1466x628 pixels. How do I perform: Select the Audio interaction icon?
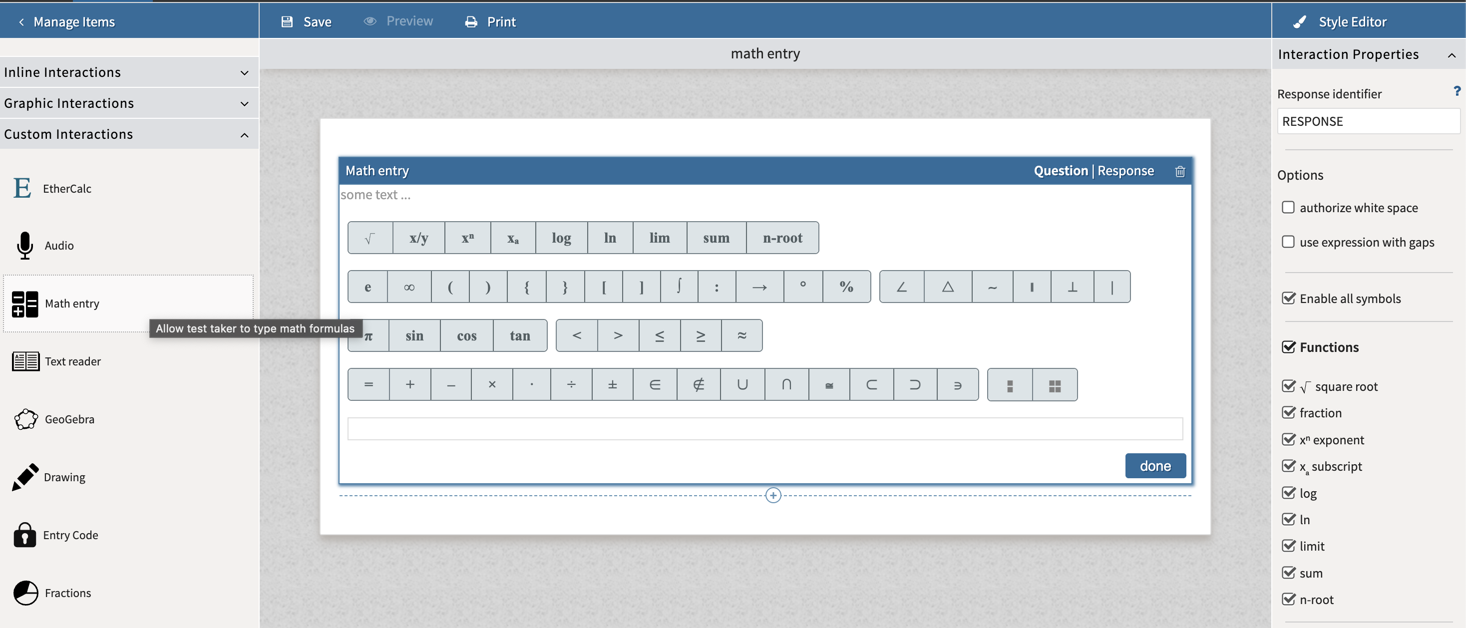[25, 246]
